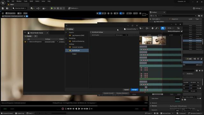Collapse the Exports category

coord(66,32)
